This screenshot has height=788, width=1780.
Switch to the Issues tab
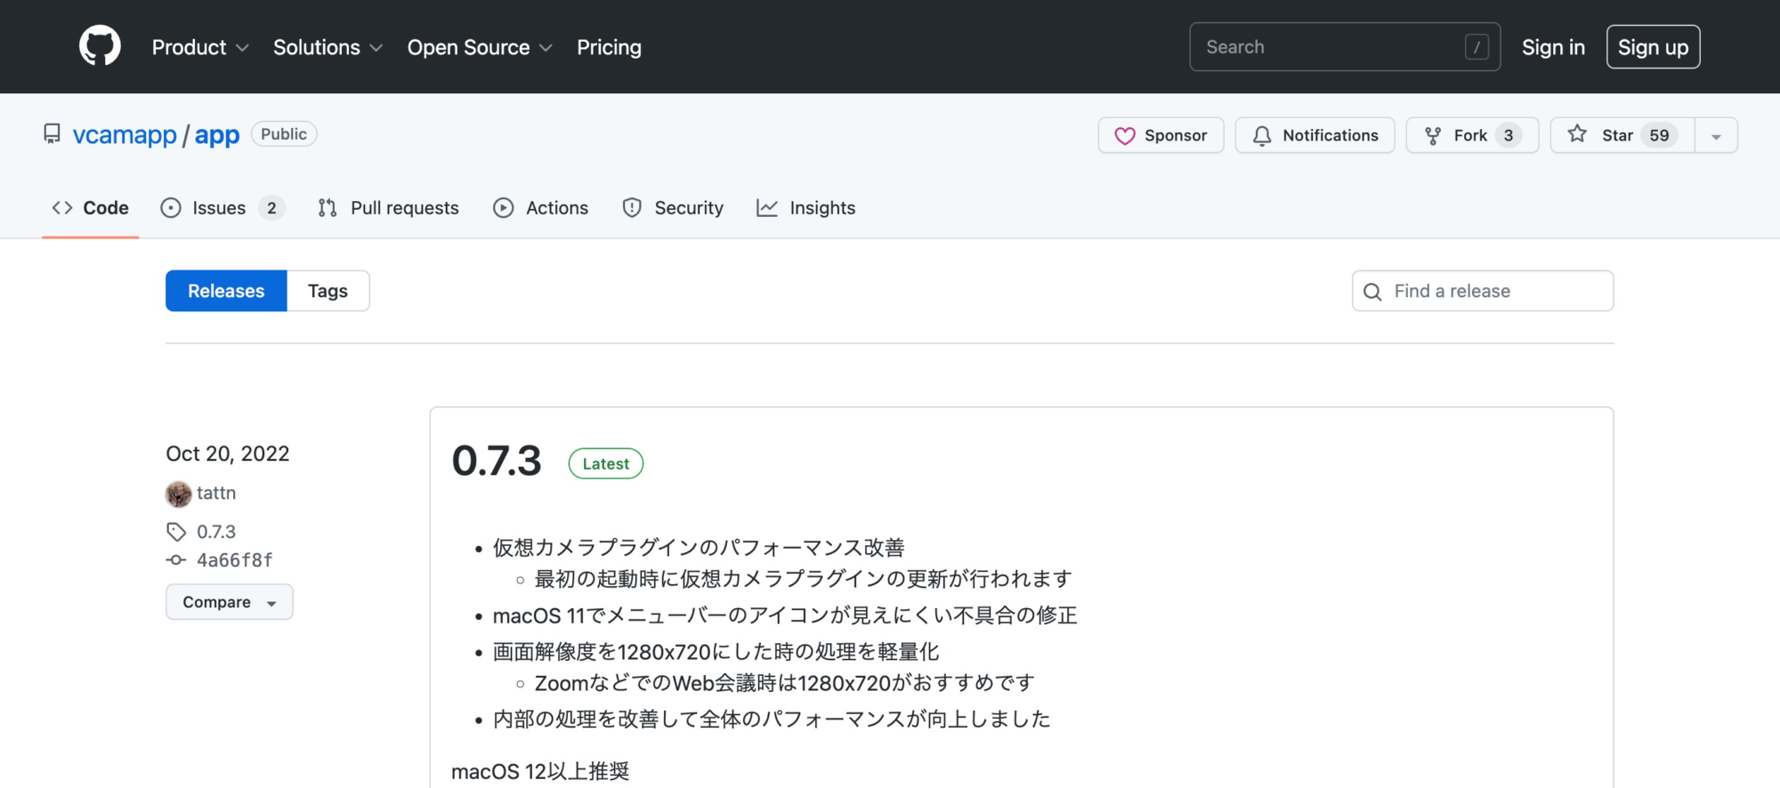tap(222, 208)
